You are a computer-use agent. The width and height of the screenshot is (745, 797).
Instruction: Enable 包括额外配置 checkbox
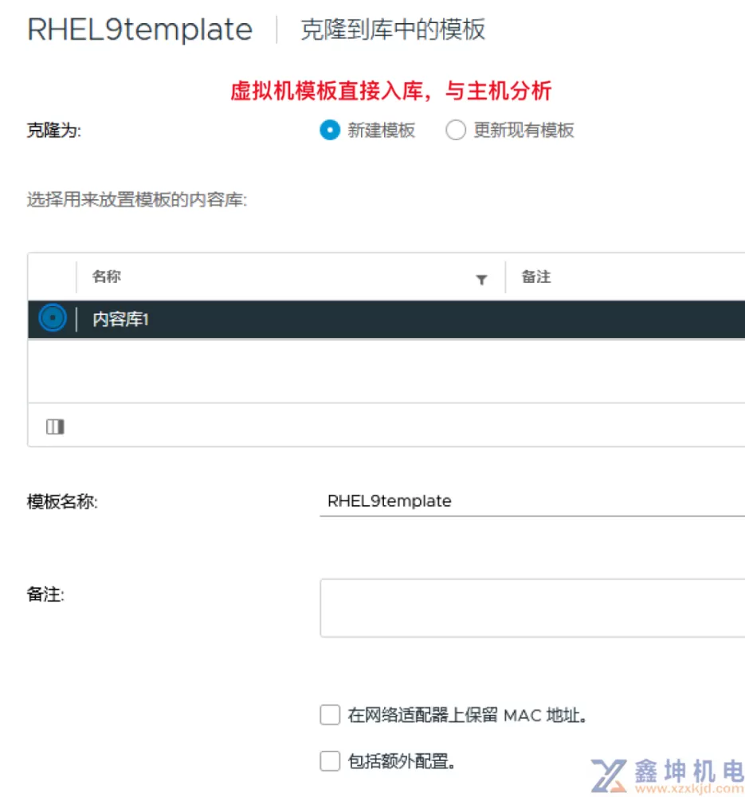click(x=330, y=761)
